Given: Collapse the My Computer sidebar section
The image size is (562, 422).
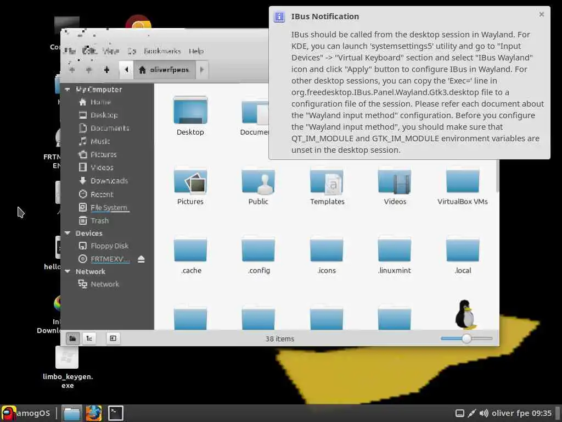Looking at the screenshot, I should pyautogui.click(x=68, y=90).
